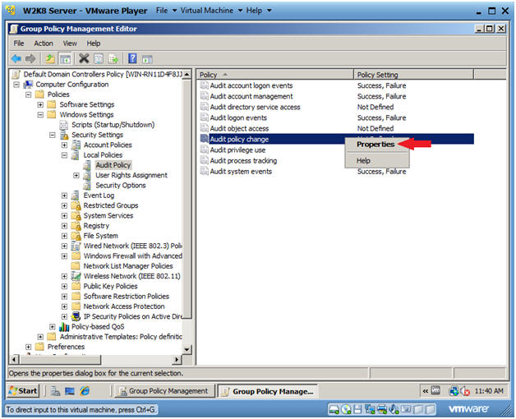
Task: Click the VMware hard disk status icon
Action: pyautogui.click(x=334, y=409)
